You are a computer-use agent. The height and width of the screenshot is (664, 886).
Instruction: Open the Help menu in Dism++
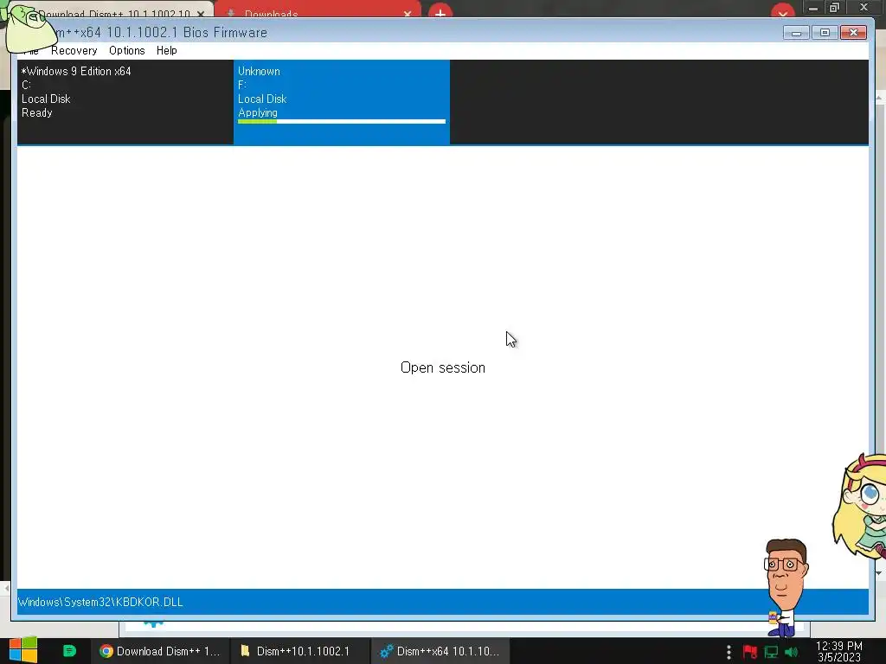(x=167, y=51)
